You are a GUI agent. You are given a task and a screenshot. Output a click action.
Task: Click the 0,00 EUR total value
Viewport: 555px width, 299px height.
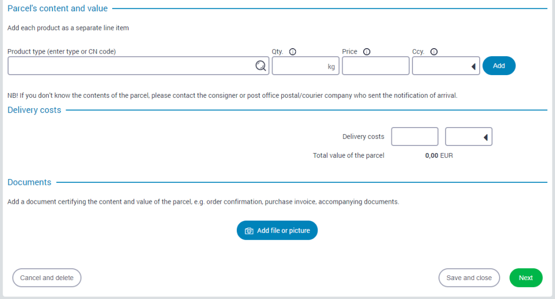[438, 156]
